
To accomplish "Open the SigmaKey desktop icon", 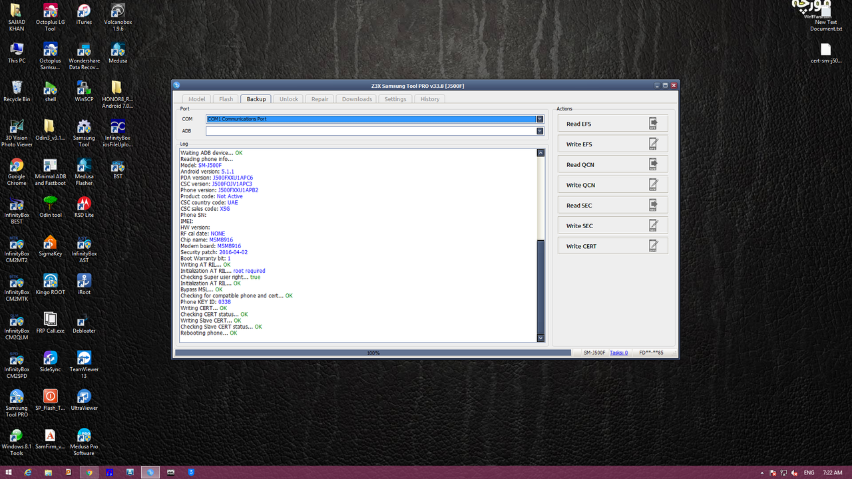I will tap(50, 245).
